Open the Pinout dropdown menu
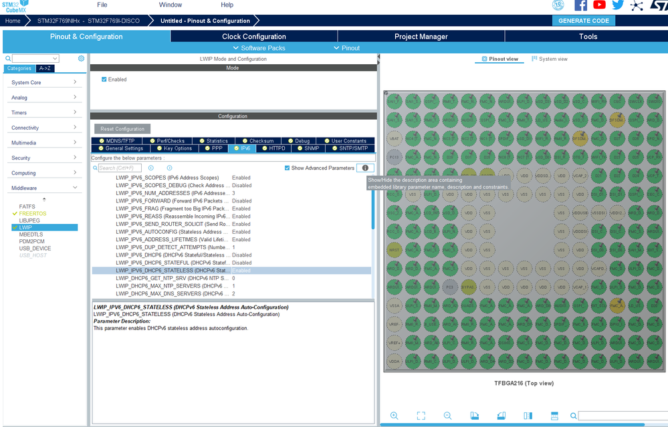Viewport: 668px width, 427px height. (x=346, y=48)
